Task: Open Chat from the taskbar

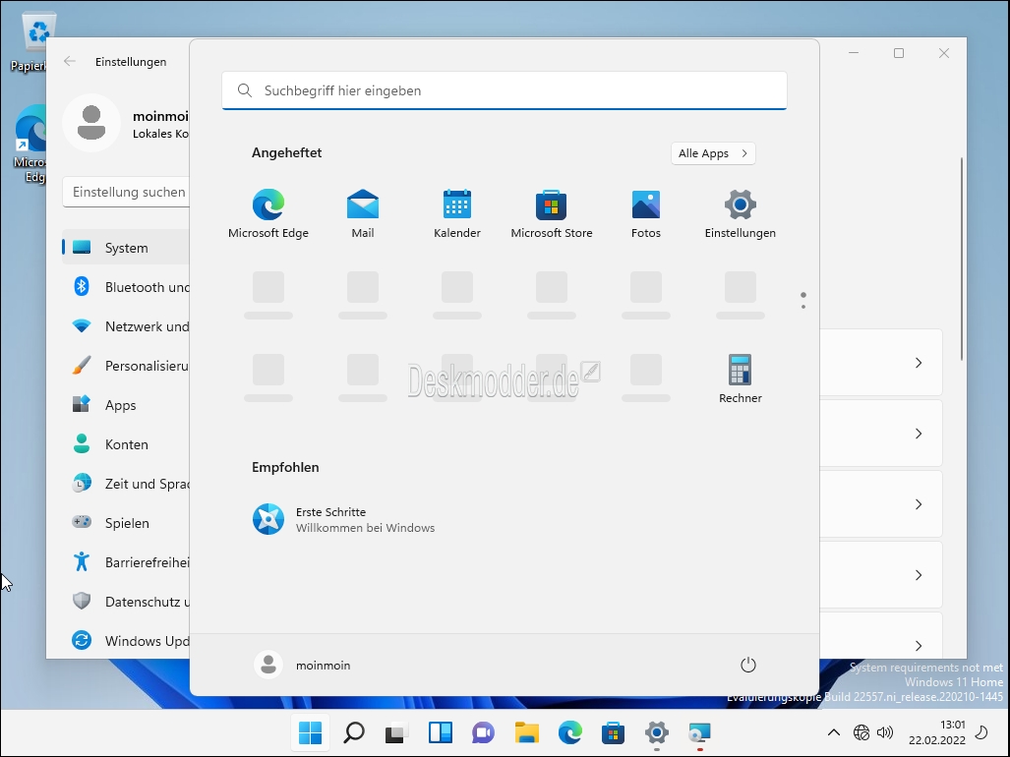Action: (483, 732)
